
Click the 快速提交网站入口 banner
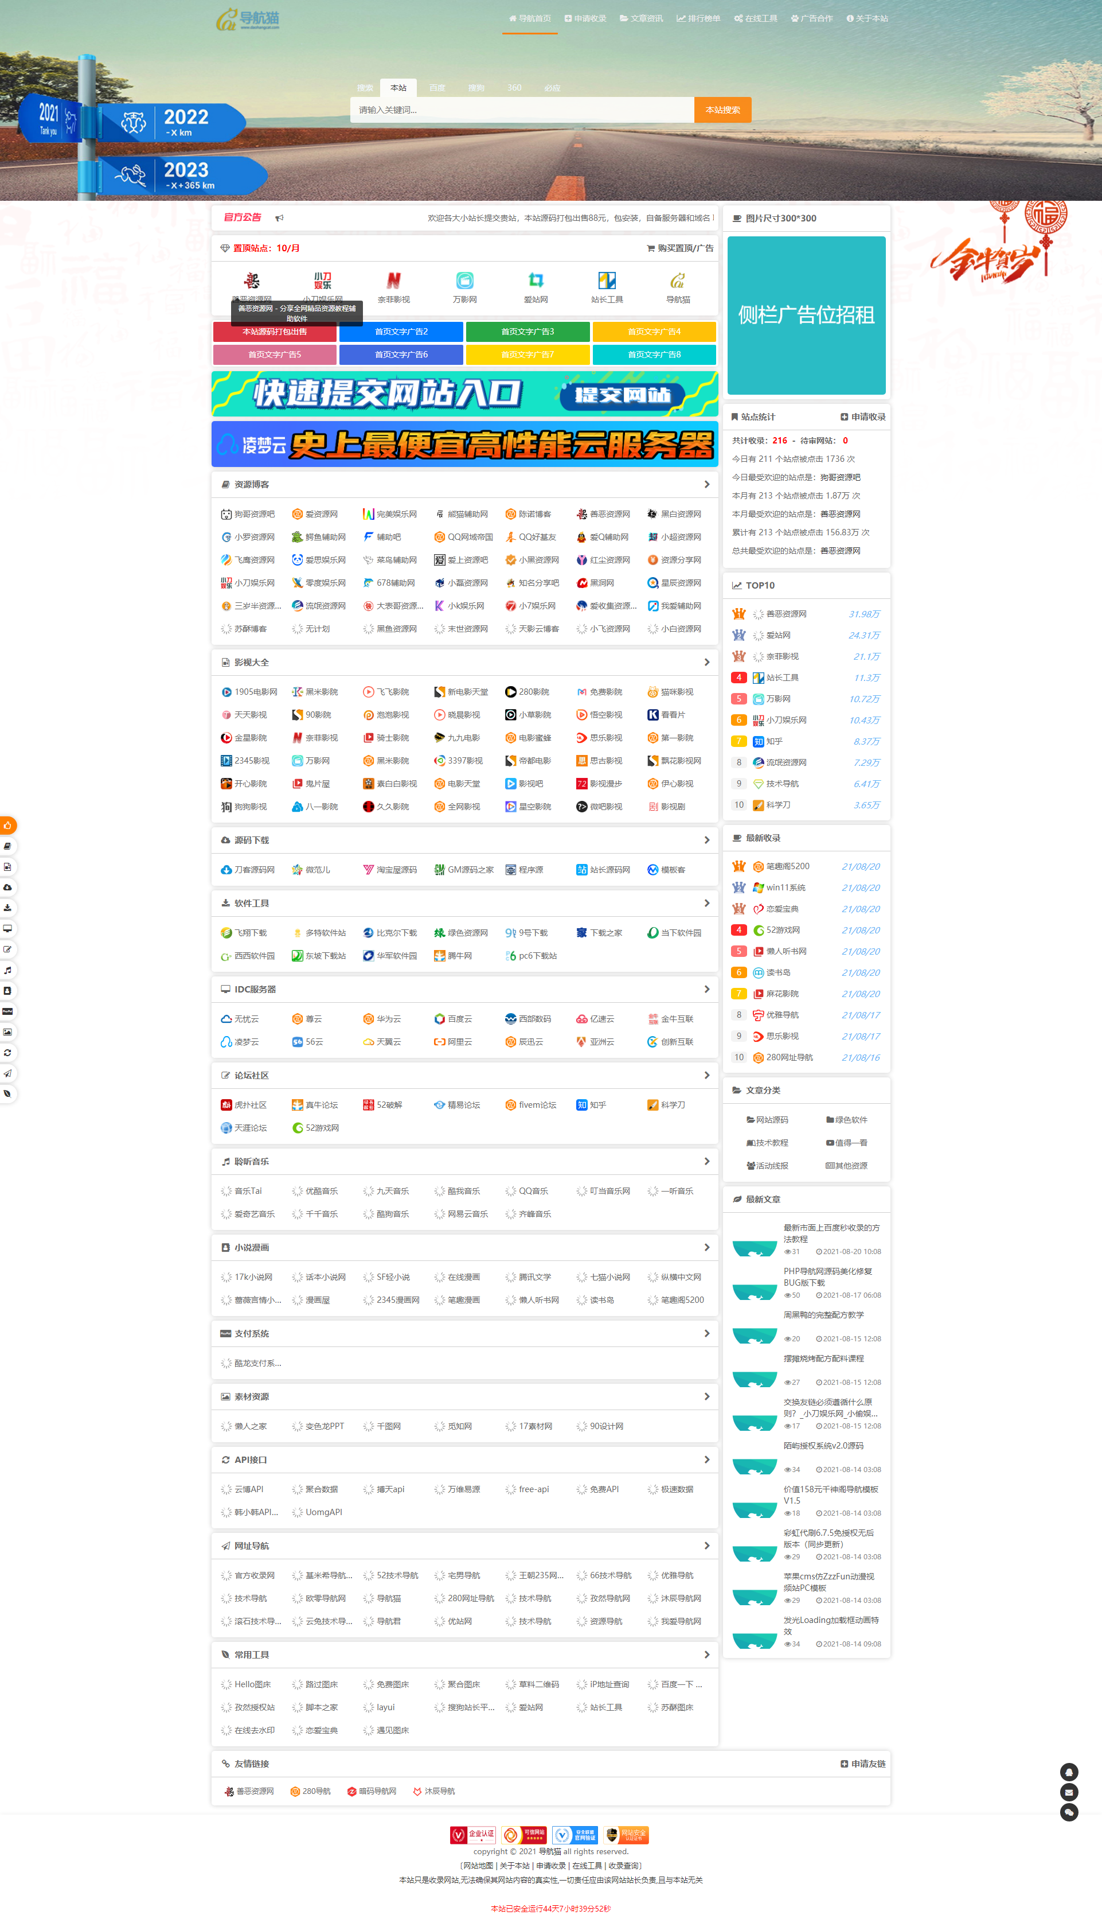465,394
